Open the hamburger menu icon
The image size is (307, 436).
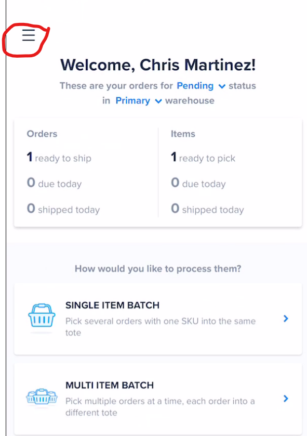(x=29, y=35)
